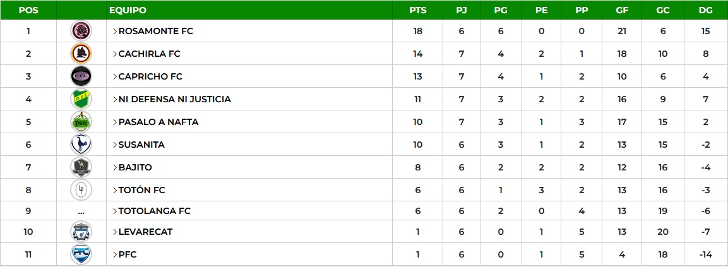
Task: Click the Totolanga FC missing-logo placeholder
Action: coord(81,211)
